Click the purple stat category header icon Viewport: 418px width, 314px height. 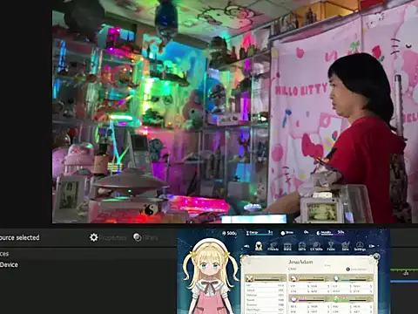pyautogui.click(x=293, y=299)
